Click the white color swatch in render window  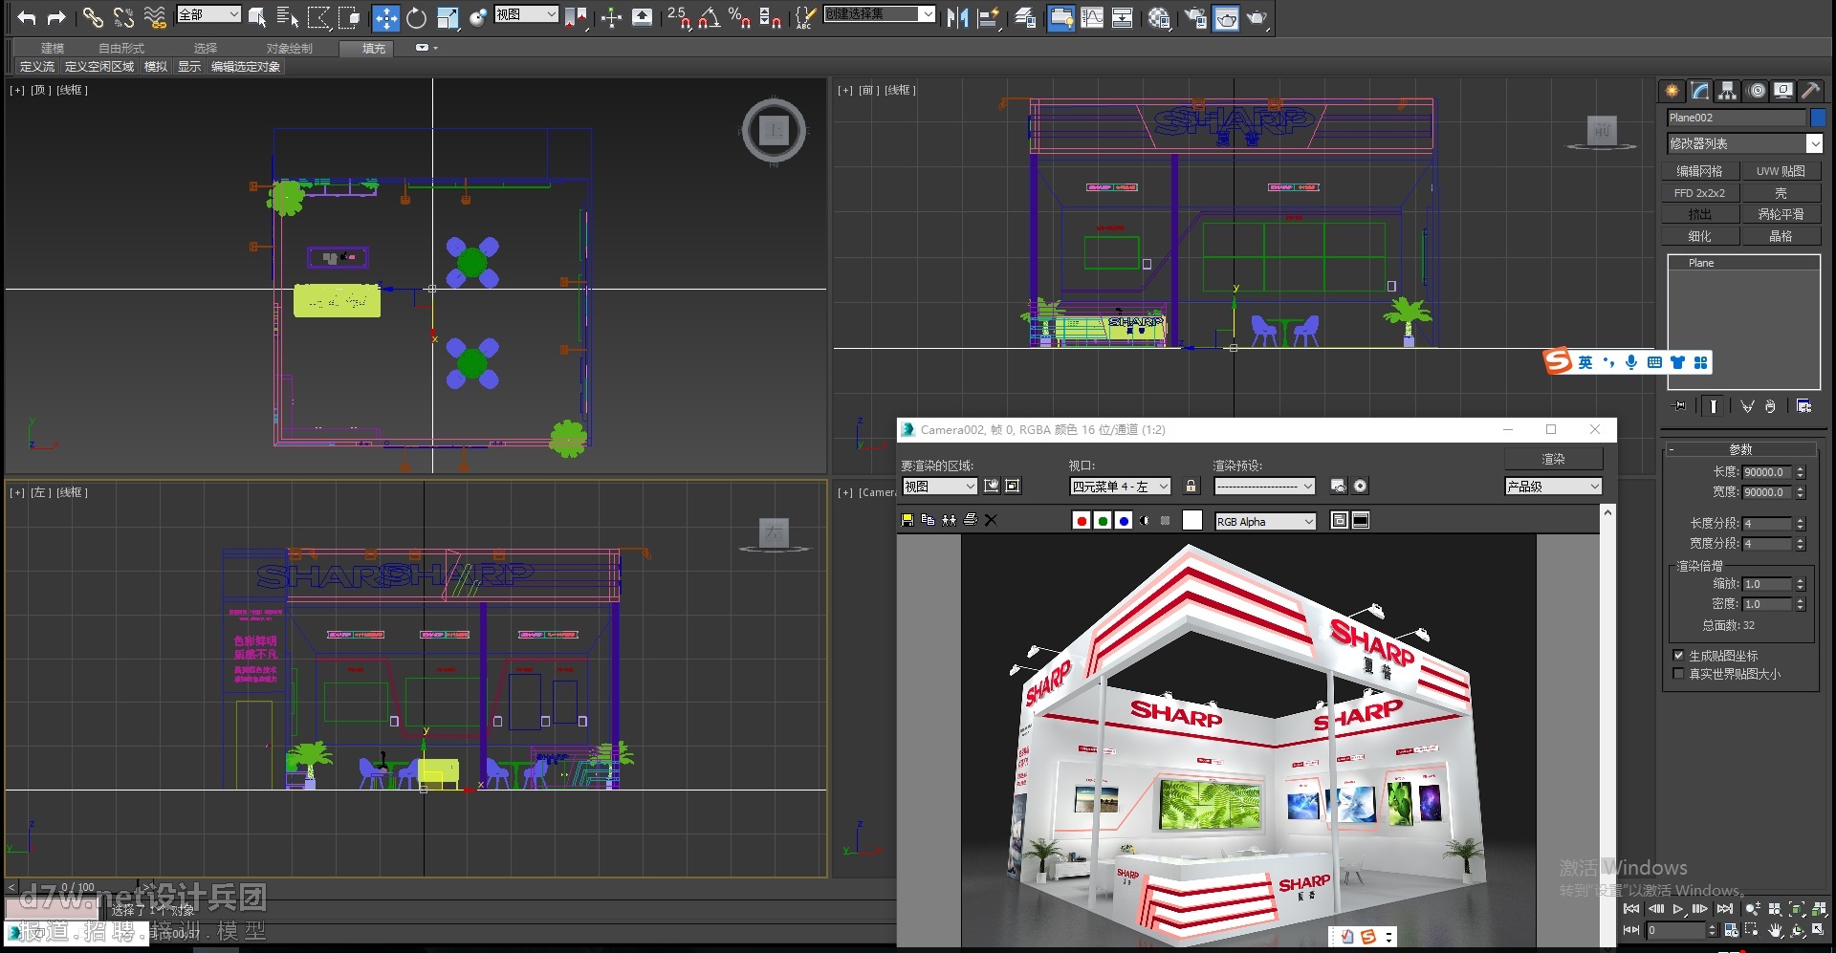pyautogui.click(x=1192, y=520)
